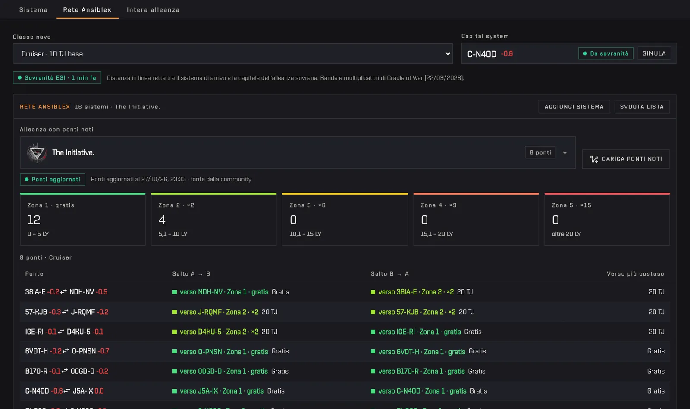
Task: Click zone square before verso D4KU-5
Action: tap(175, 332)
